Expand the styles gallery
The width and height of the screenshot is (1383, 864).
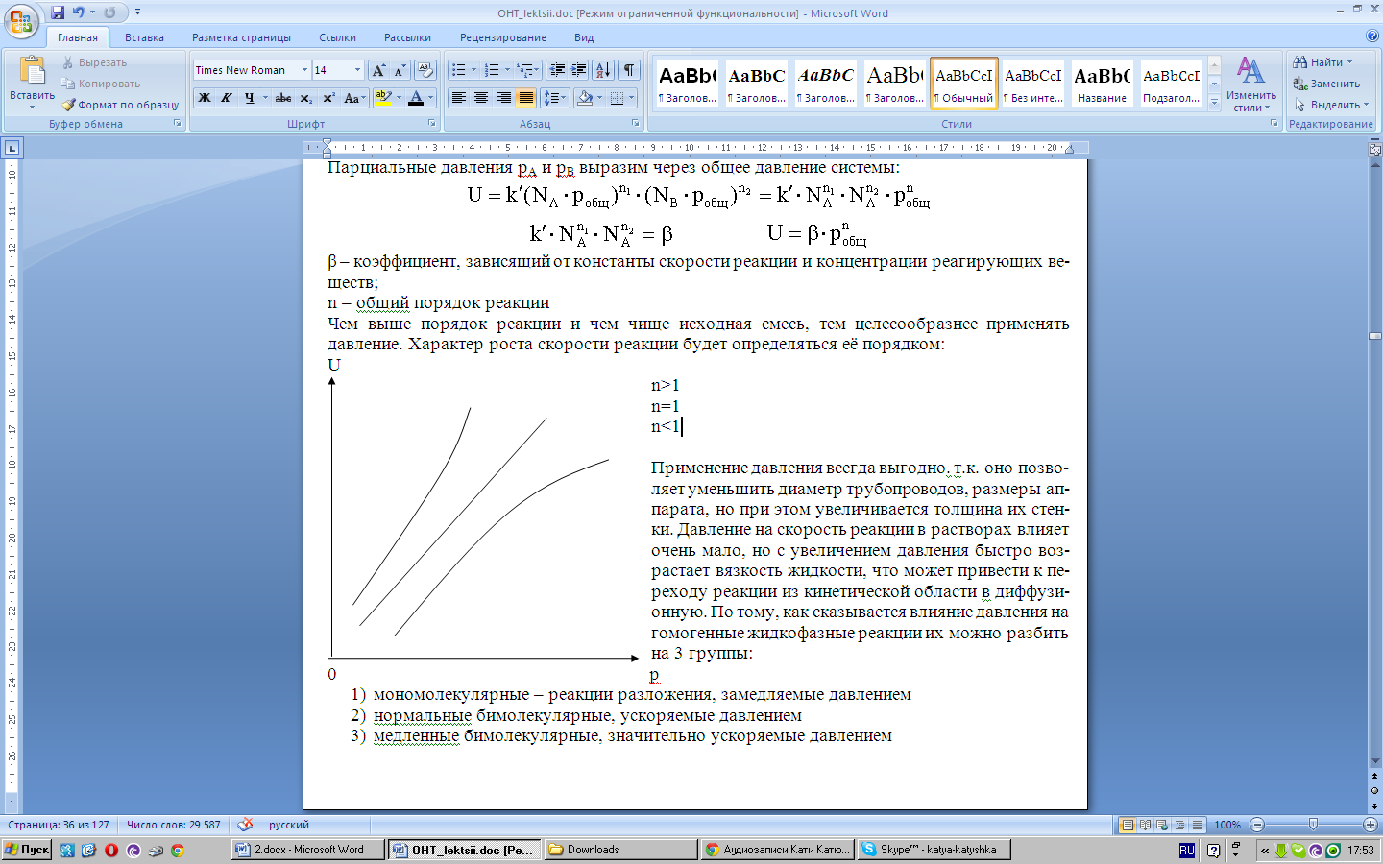[1214, 101]
